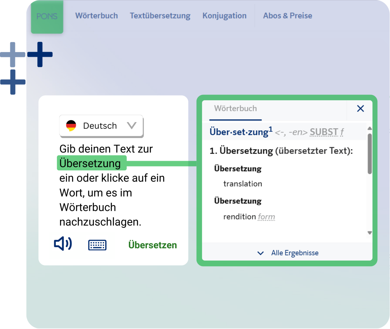Click the scrollbar arrow pointing up
The image size is (390, 329).
click(x=370, y=128)
